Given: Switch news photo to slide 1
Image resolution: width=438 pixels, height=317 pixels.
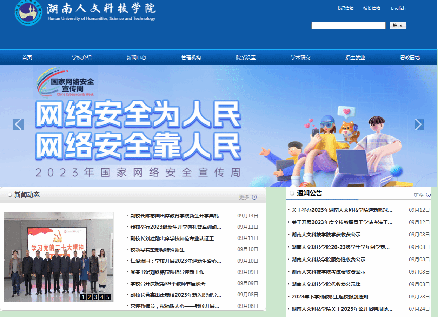Looking at the screenshot, I should 83,297.
